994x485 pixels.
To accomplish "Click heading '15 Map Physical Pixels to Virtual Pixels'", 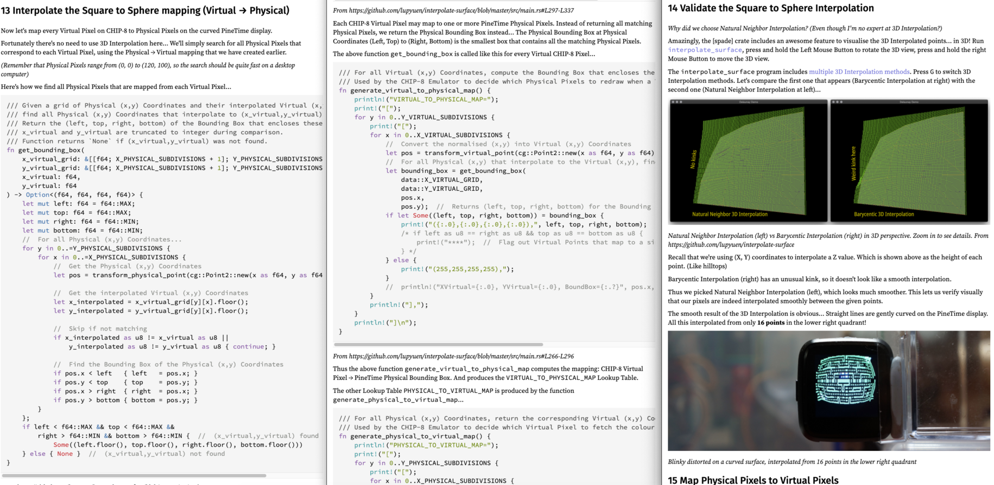I will (x=753, y=480).
